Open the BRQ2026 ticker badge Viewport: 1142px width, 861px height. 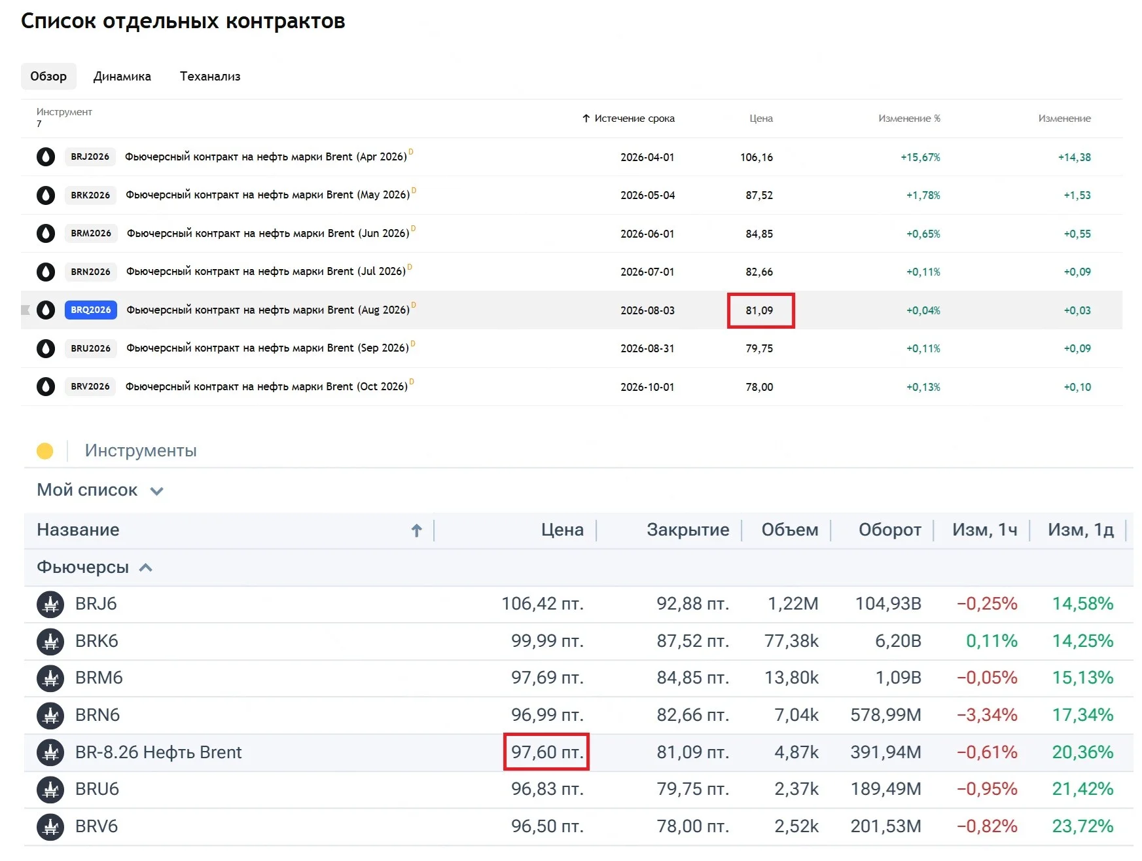click(91, 310)
